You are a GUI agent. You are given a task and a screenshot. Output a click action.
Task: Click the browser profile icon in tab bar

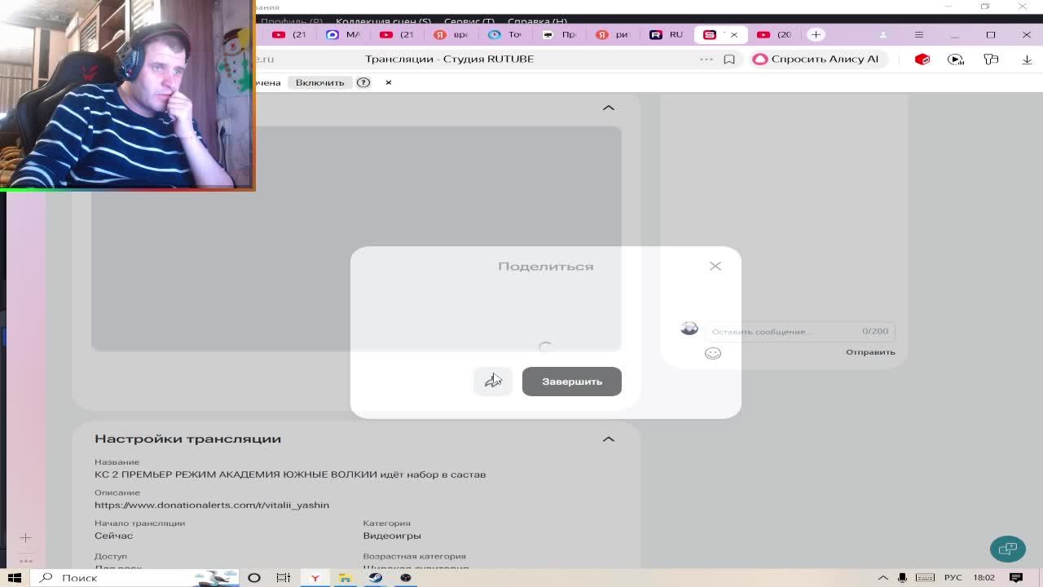(x=883, y=34)
